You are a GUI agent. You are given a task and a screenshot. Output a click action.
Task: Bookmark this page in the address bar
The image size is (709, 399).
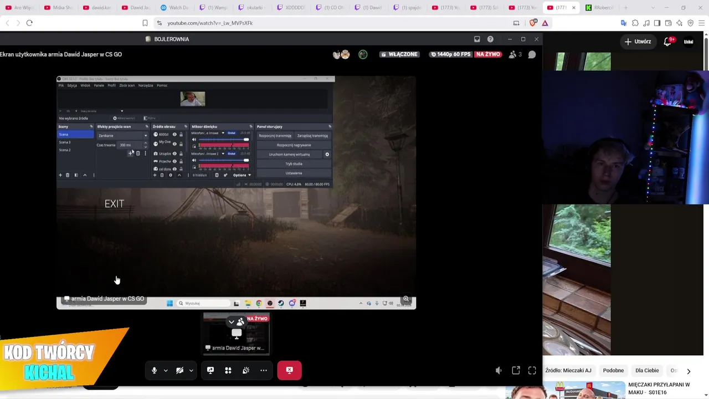(145, 23)
